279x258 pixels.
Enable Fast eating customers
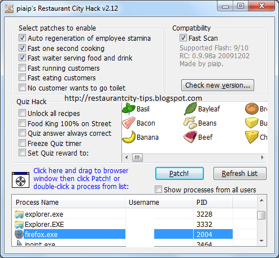(22, 78)
